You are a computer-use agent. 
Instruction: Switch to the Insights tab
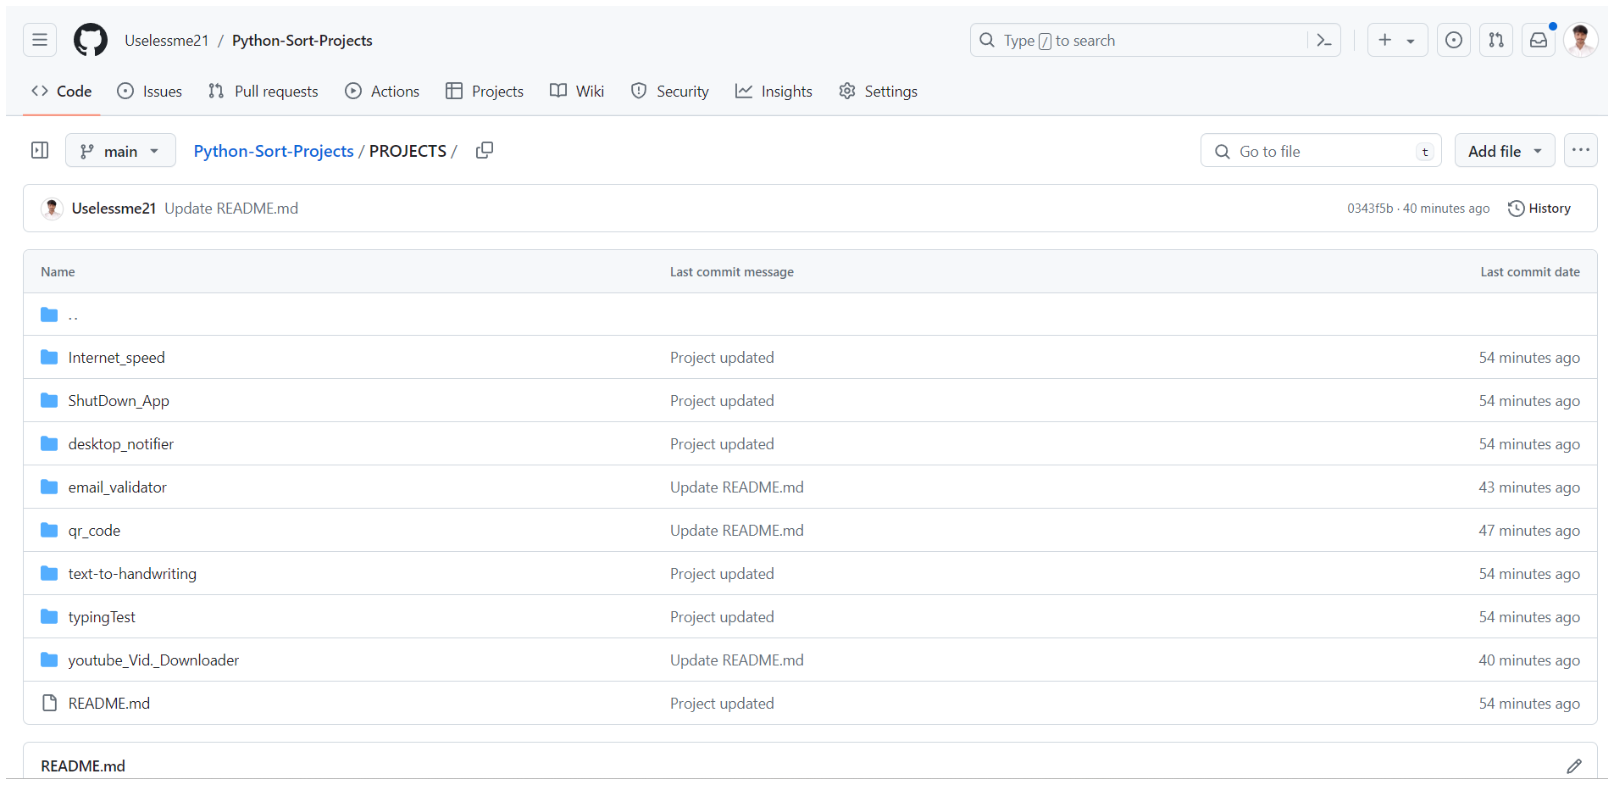click(774, 92)
